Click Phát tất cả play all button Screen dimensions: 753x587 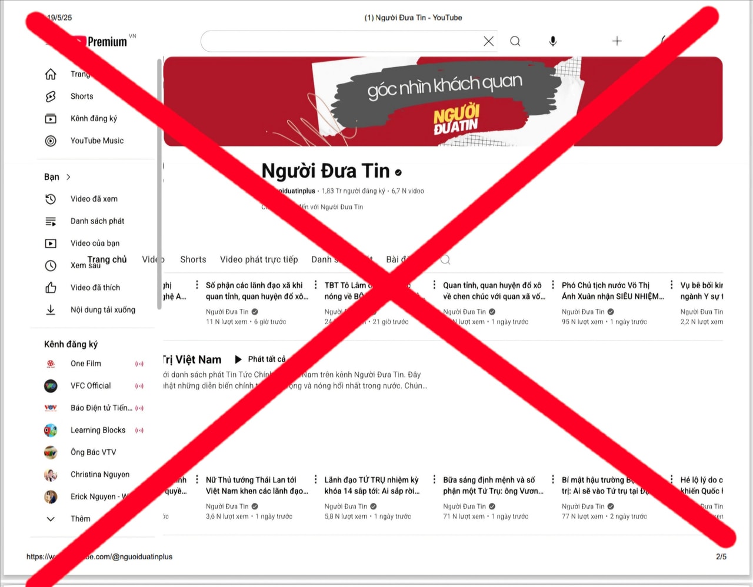(x=261, y=359)
